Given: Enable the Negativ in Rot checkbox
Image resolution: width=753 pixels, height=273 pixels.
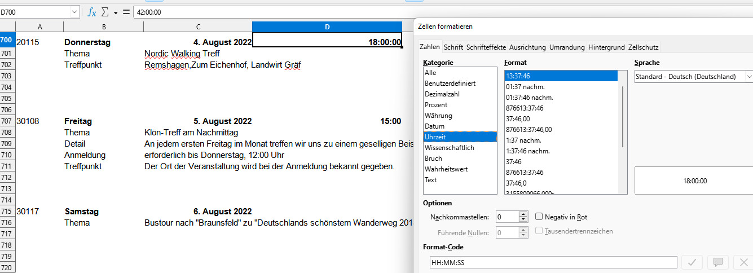Looking at the screenshot, I should point(539,217).
